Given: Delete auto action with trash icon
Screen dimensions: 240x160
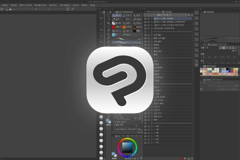Looking at the screenshot, I should [192, 158].
